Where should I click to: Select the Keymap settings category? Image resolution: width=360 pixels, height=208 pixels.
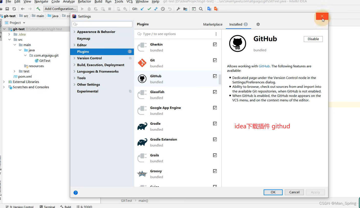[84, 39]
